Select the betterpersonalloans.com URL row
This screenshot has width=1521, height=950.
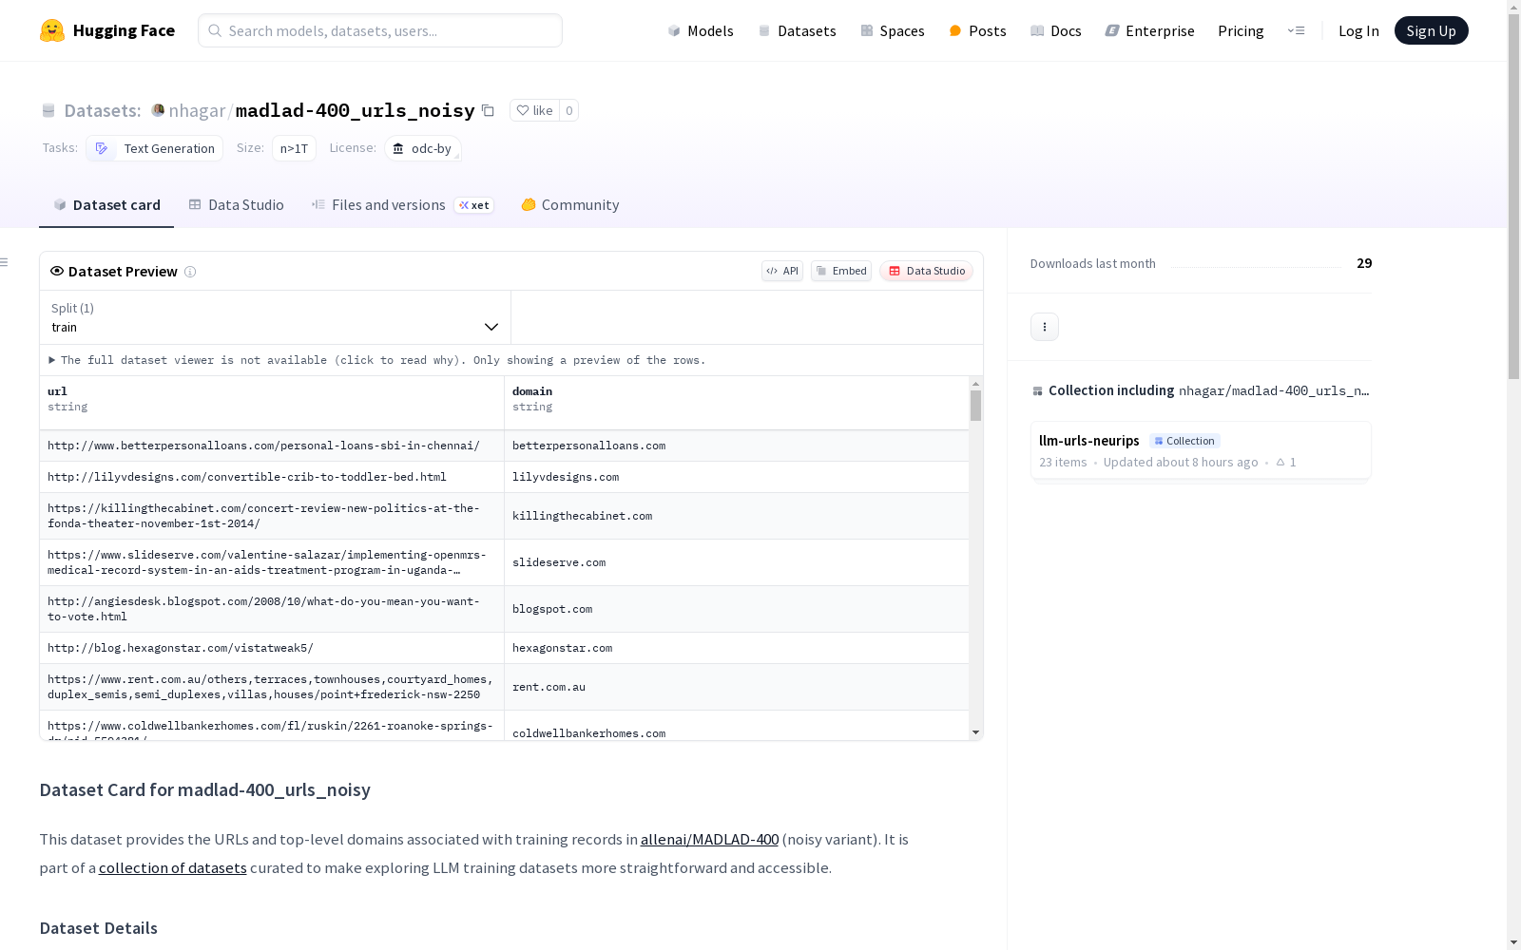click(504, 446)
